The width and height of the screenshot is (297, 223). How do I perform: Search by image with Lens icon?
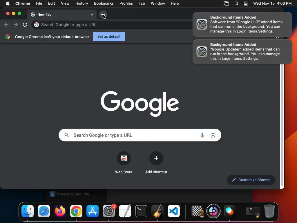click(213, 135)
